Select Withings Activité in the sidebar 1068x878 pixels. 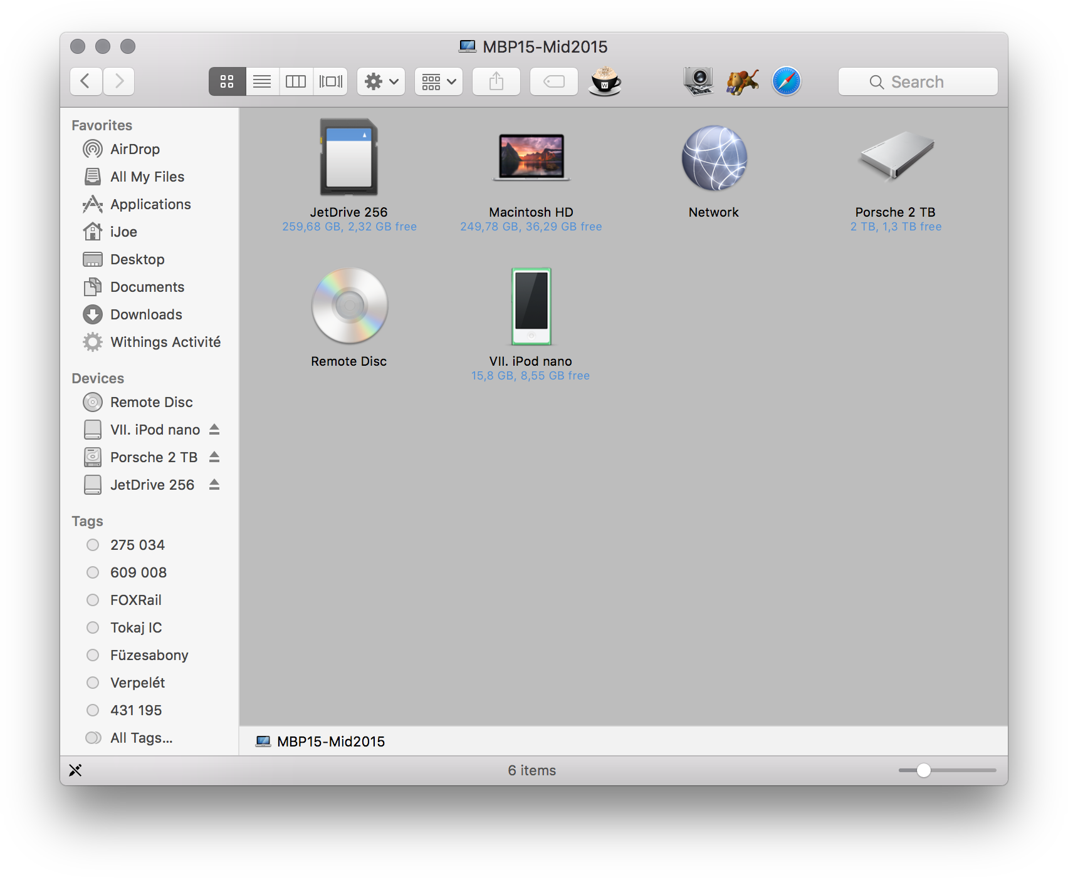[x=149, y=342]
